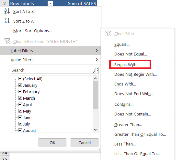Screen dimensions: 182x160
Task: Click the Sort Z to A icon
Action: (x=7, y=21)
